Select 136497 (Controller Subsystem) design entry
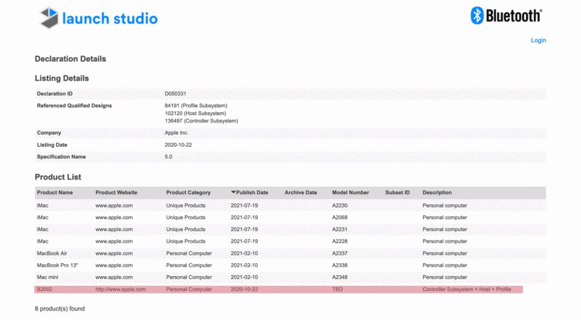The height and width of the screenshot is (320, 581). pos(201,121)
